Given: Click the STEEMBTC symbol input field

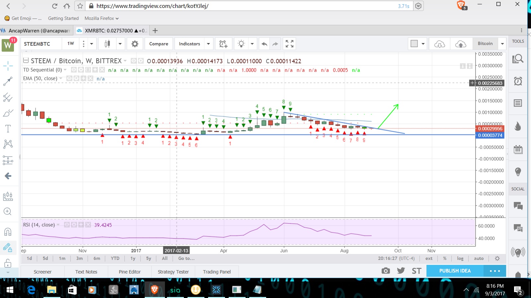Looking at the screenshot, I should pyautogui.click(x=42, y=44).
